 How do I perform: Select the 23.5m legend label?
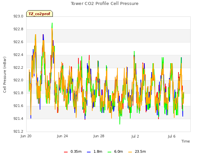pos(140,151)
